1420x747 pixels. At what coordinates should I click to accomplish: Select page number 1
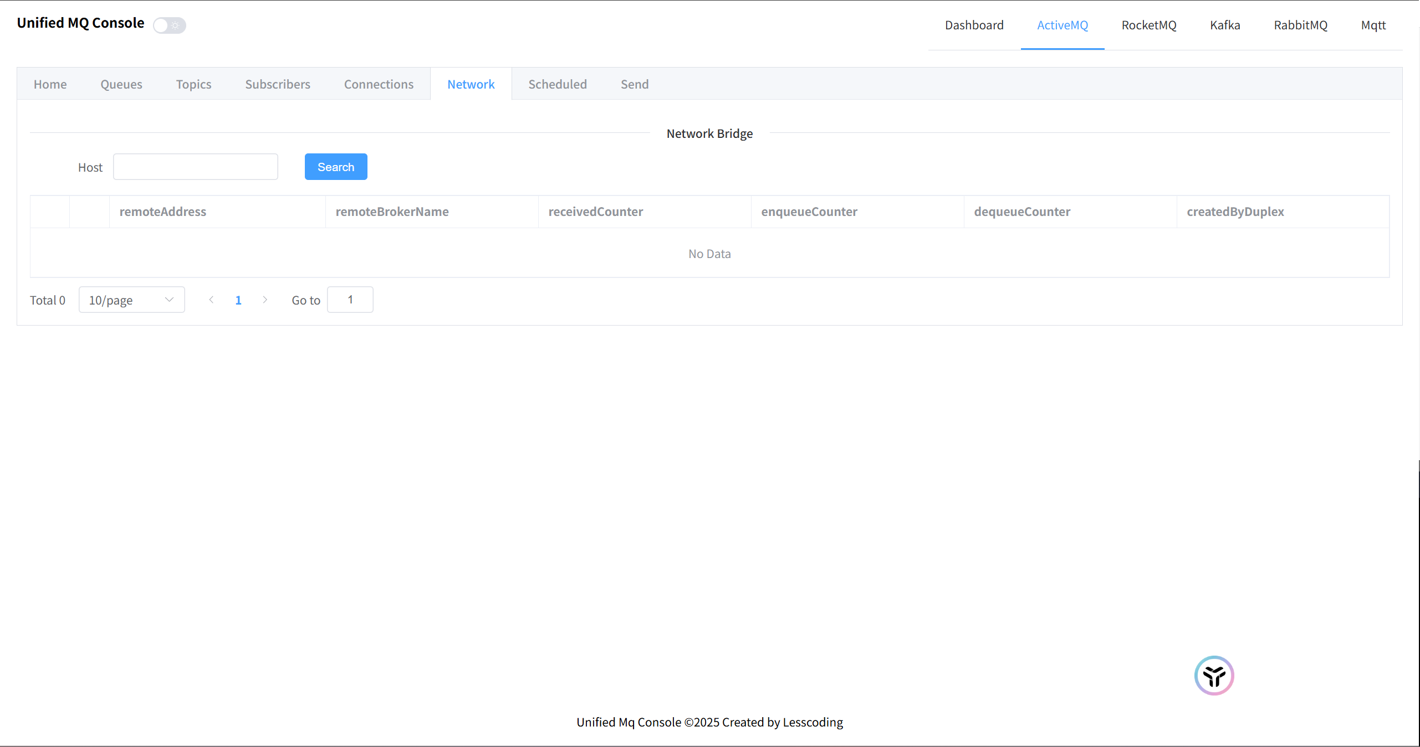[238, 300]
